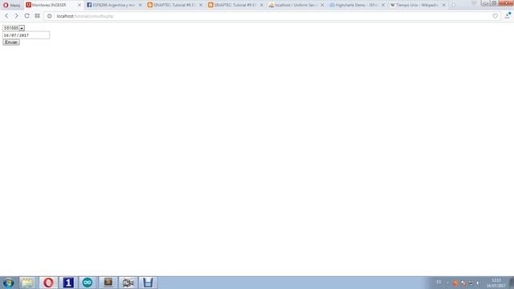Close the localhost Uniform Server tab

click(322, 5)
